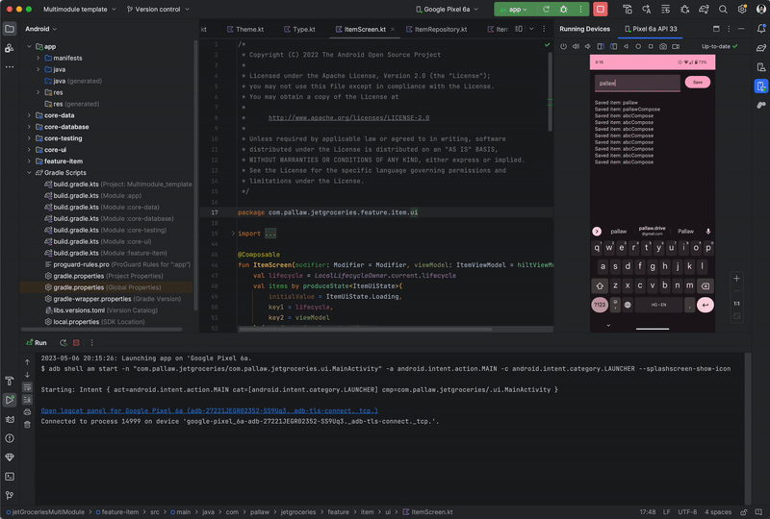
Task: Expand the java folder under app
Action: (38, 69)
